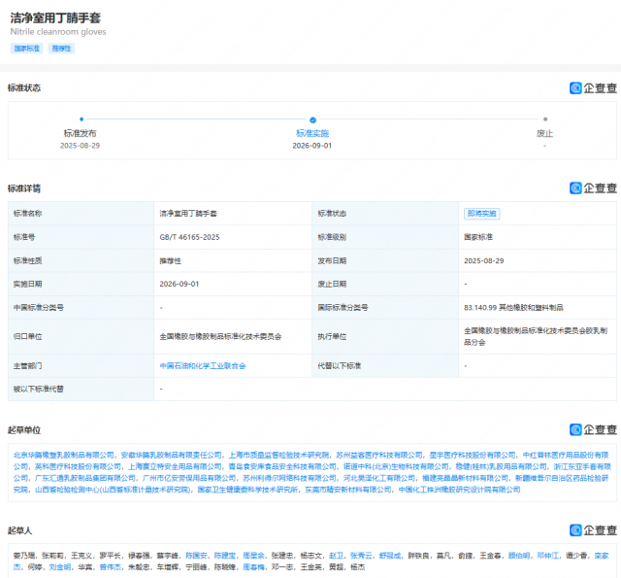Open drafter 张秀云 profile link
This screenshot has width=621, height=578.
pyautogui.click(x=361, y=556)
